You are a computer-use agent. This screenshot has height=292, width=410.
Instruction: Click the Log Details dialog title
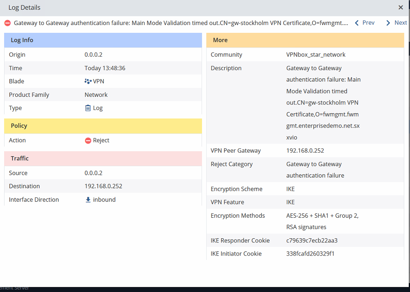click(24, 7)
